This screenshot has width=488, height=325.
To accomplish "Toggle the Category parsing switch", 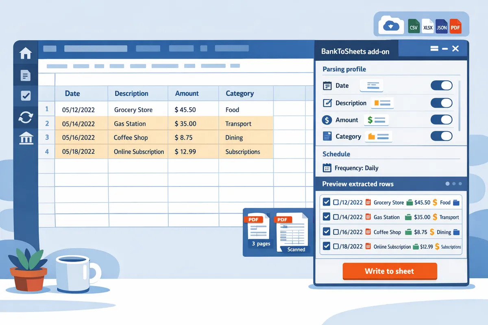I will click(x=441, y=136).
